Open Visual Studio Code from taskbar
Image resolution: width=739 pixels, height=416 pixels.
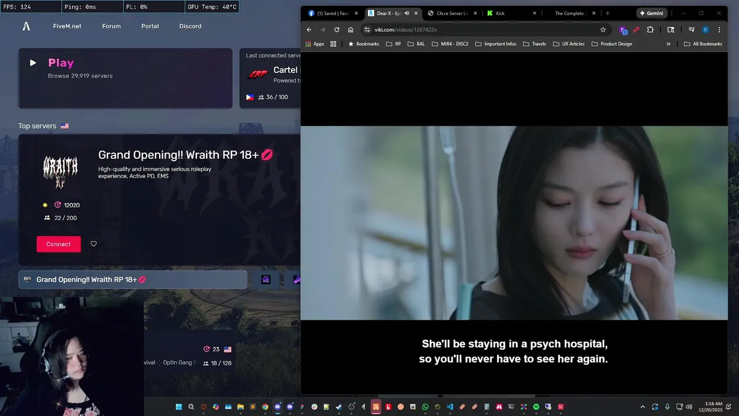point(450,407)
